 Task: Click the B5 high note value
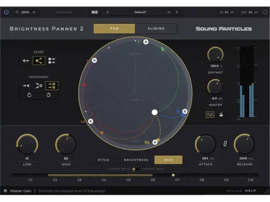tap(66, 158)
